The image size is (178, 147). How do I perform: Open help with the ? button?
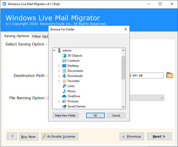point(12,136)
